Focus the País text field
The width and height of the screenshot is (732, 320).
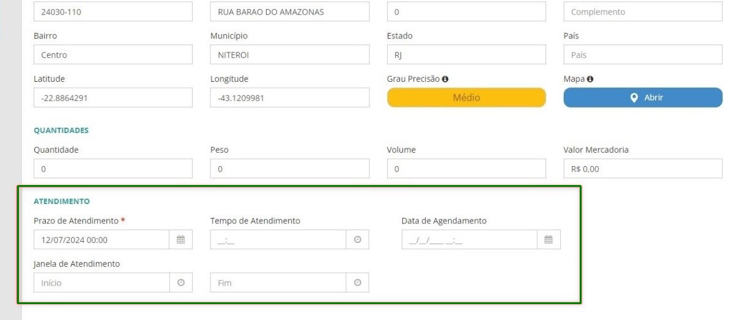coord(642,55)
